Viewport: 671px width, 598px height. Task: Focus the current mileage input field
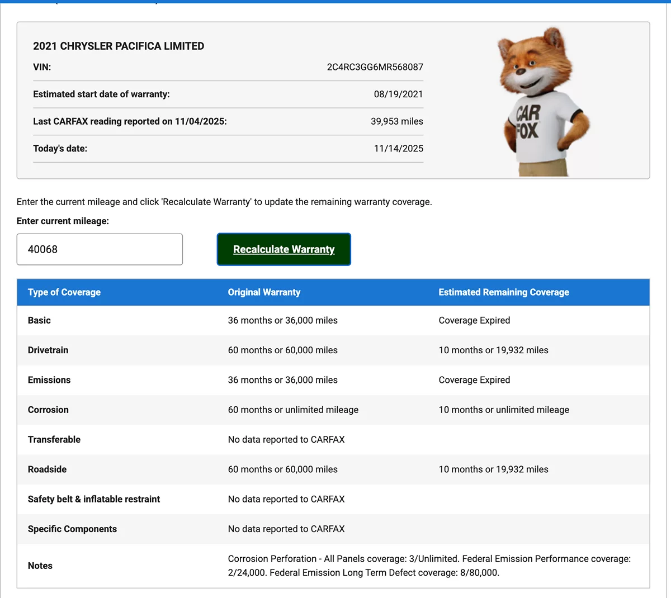[100, 249]
